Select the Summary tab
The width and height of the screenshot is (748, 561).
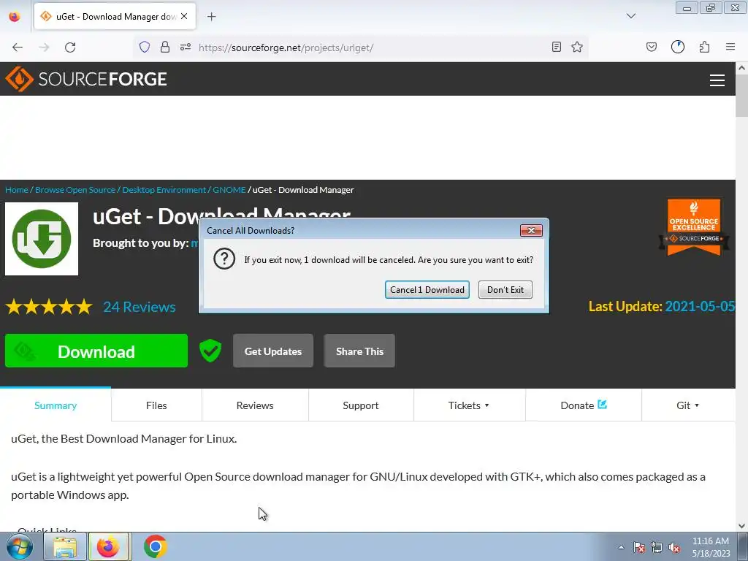click(56, 405)
